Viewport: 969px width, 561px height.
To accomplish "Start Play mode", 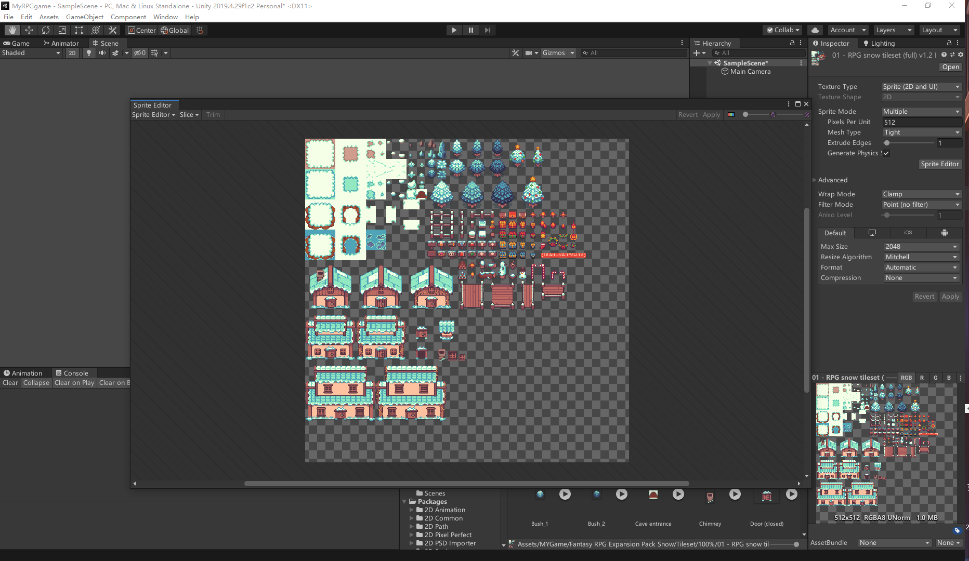I will coord(454,30).
